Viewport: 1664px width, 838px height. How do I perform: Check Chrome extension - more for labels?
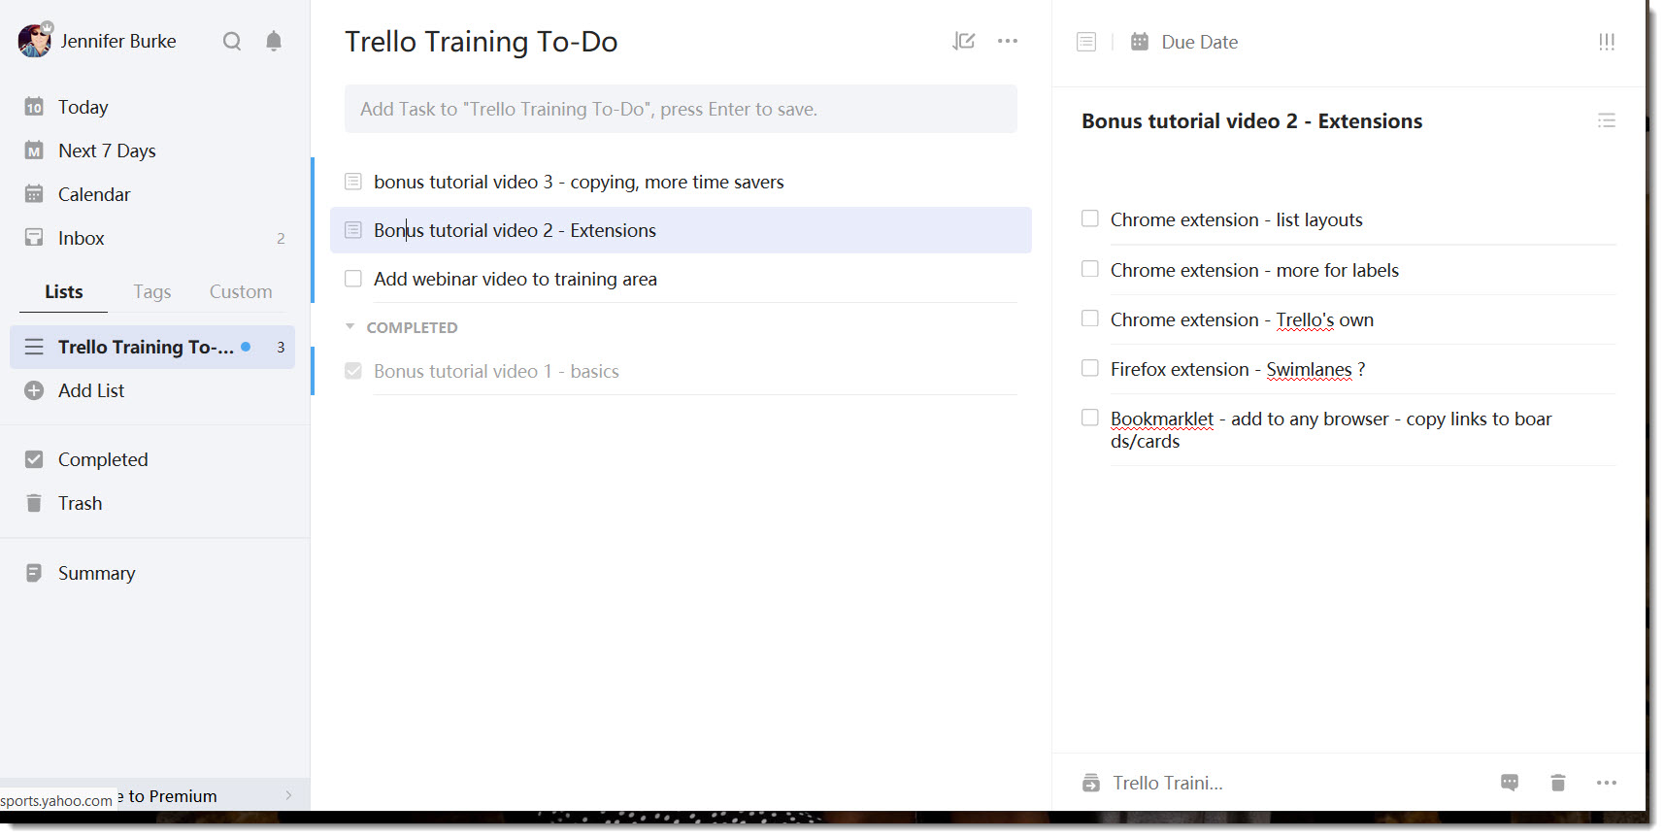[x=1090, y=269]
